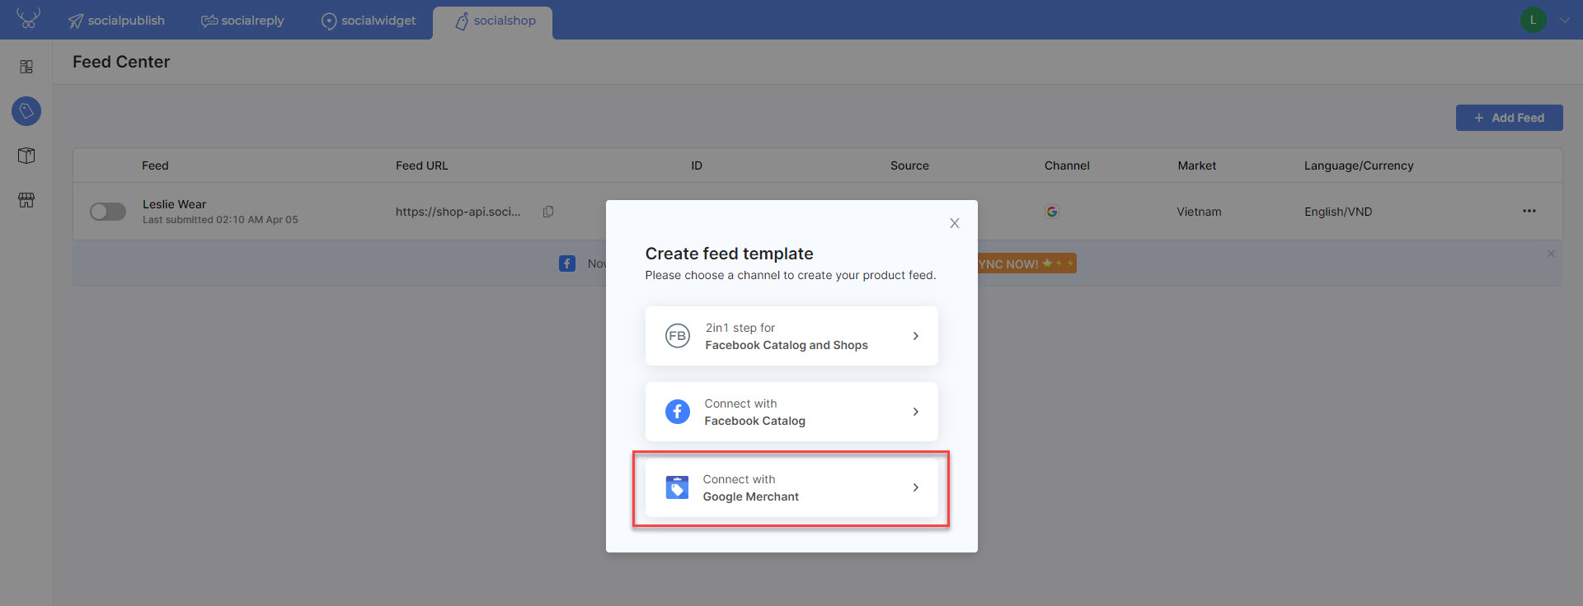Image resolution: width=1583 pixels, height=606 pixels.
Task: Click the Leslie Wear feed name
Action: (x=174, y=204)
